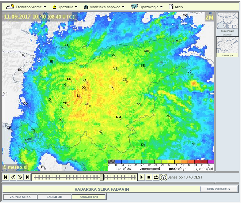Click the NM city marker on the map

(121, 119)
